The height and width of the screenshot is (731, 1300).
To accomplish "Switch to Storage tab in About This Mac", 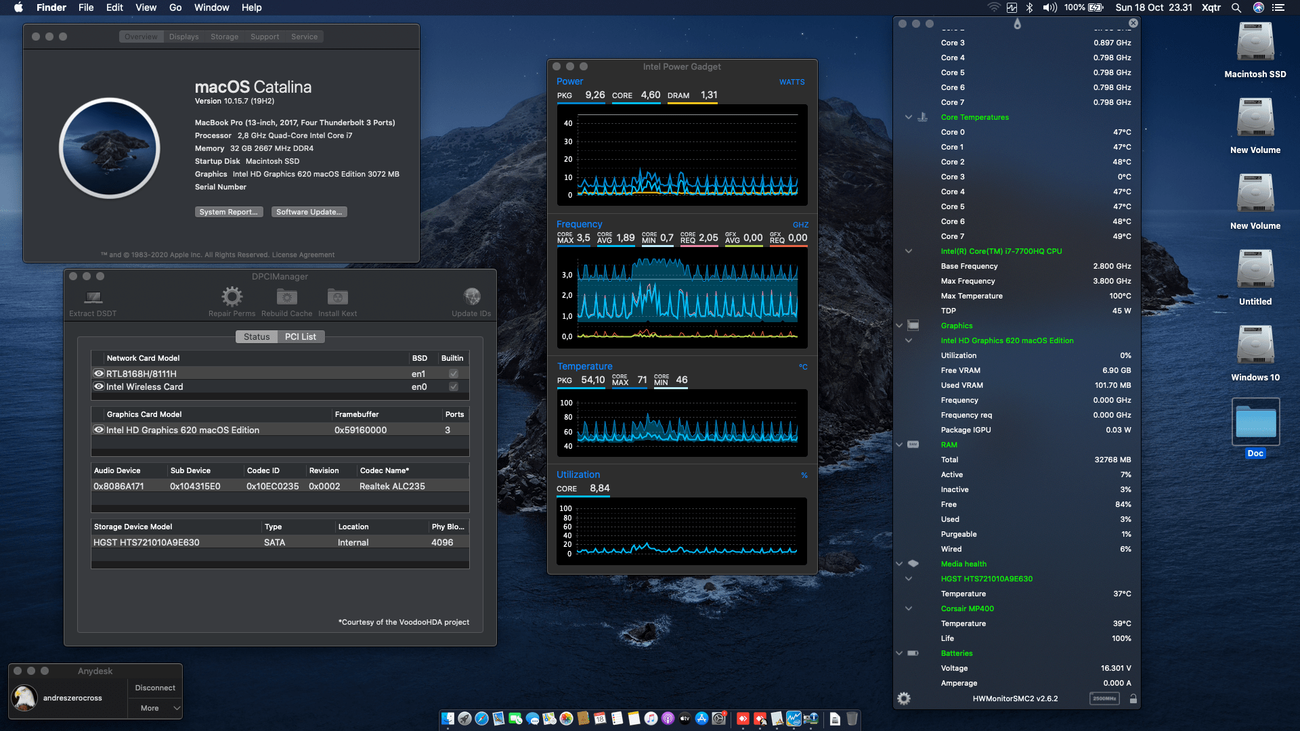I will 224,37.
